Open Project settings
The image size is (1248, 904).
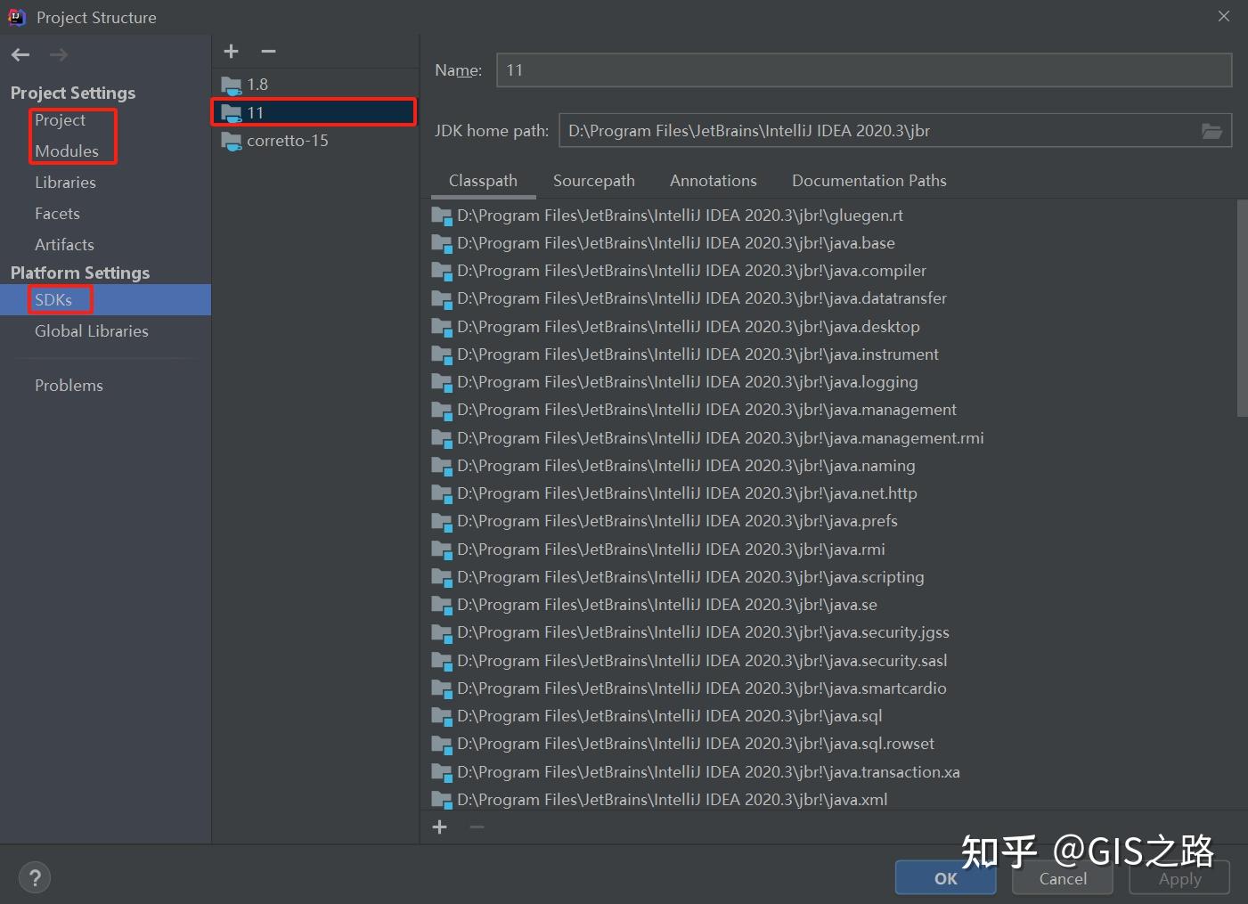coord(60,120)
